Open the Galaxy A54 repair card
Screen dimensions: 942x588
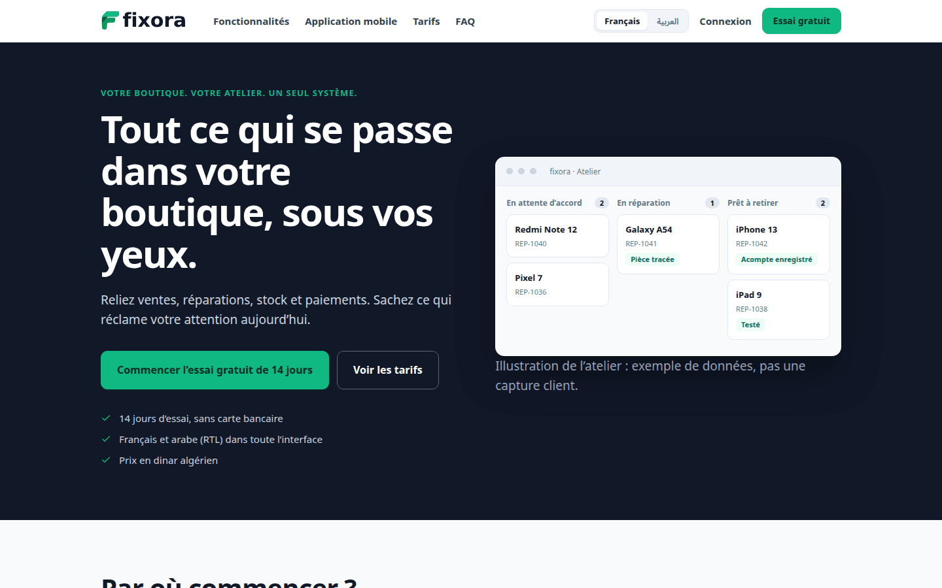[x=668, y=244]
